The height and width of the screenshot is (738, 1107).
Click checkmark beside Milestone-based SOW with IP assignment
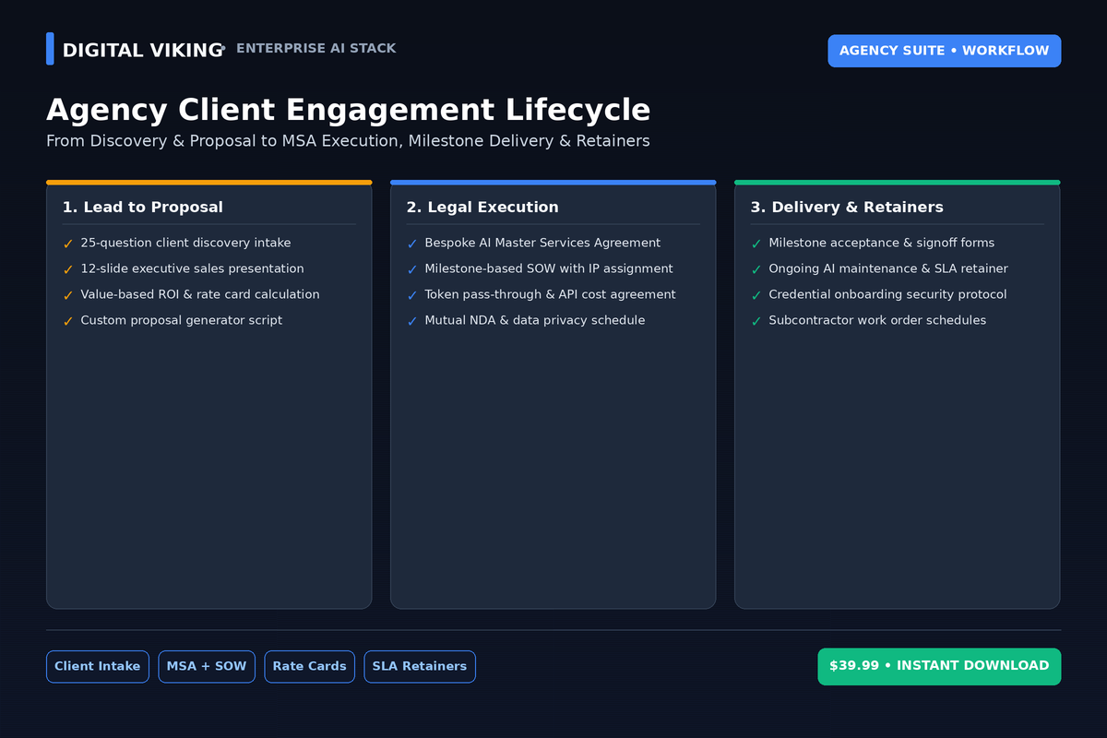pyautogui.click(x=412, y=270)
